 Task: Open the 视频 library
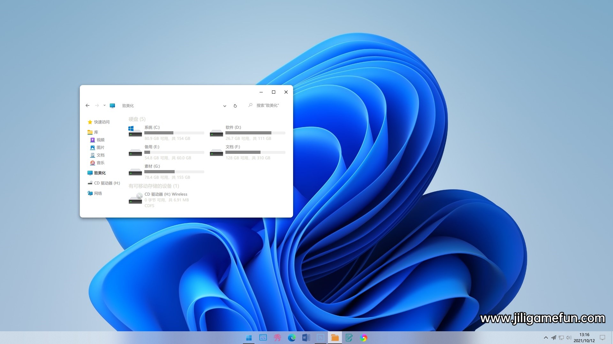[x=97, y=140]
